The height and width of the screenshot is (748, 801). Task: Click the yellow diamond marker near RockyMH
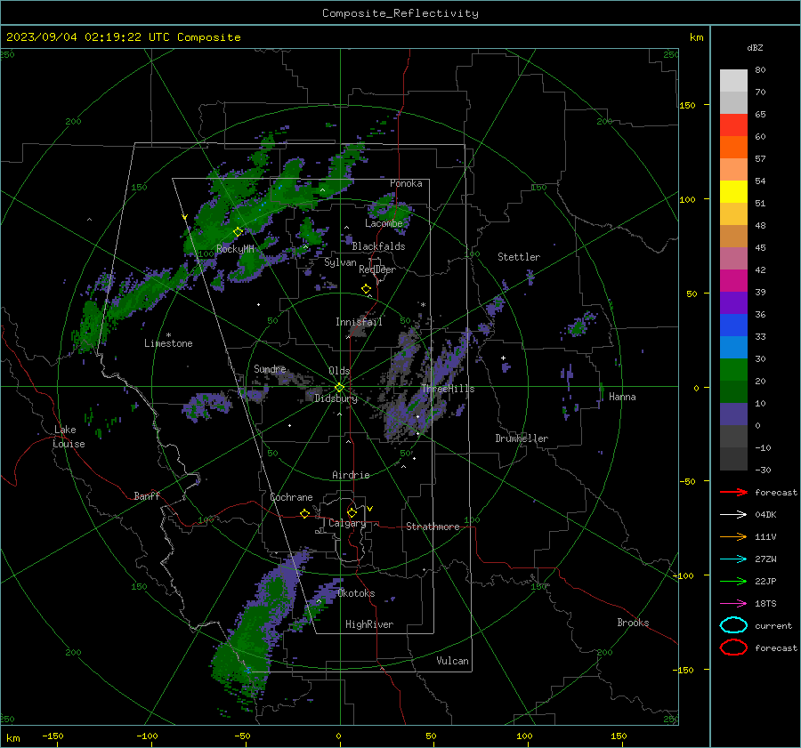(238, 232)
